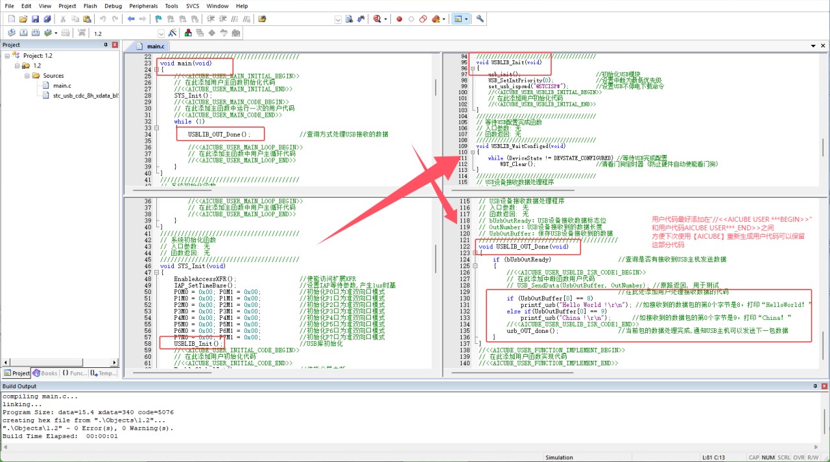The height and width of the screenshot is (462, 830).
Task: Open the window layout dropdown arrow
Action: pyautogui.click(x=466, y=19)
